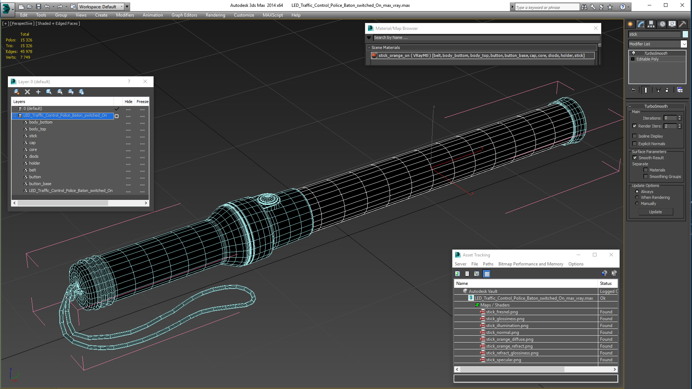
Task: Click the Save File icon in quick access toolbar
Action: tap(39, 6)
